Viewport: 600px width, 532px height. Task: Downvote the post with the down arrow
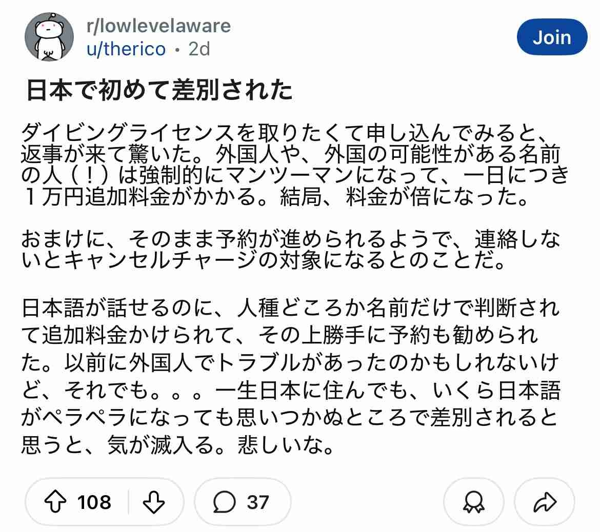[154, 502]
